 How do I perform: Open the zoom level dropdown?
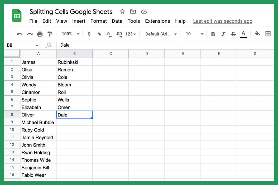70,34
